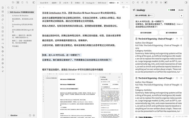Click inside the Analogy query text box
Image resolution: width=189 pixels, height=118 pixels.
pos(159,24)
